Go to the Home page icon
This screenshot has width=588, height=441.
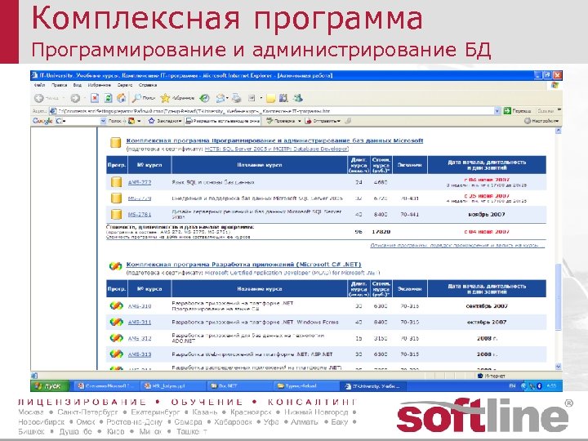click(x=121, y=98)
